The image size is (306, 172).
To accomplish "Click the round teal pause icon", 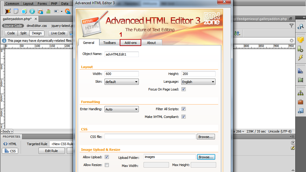I will coord(32,11).
